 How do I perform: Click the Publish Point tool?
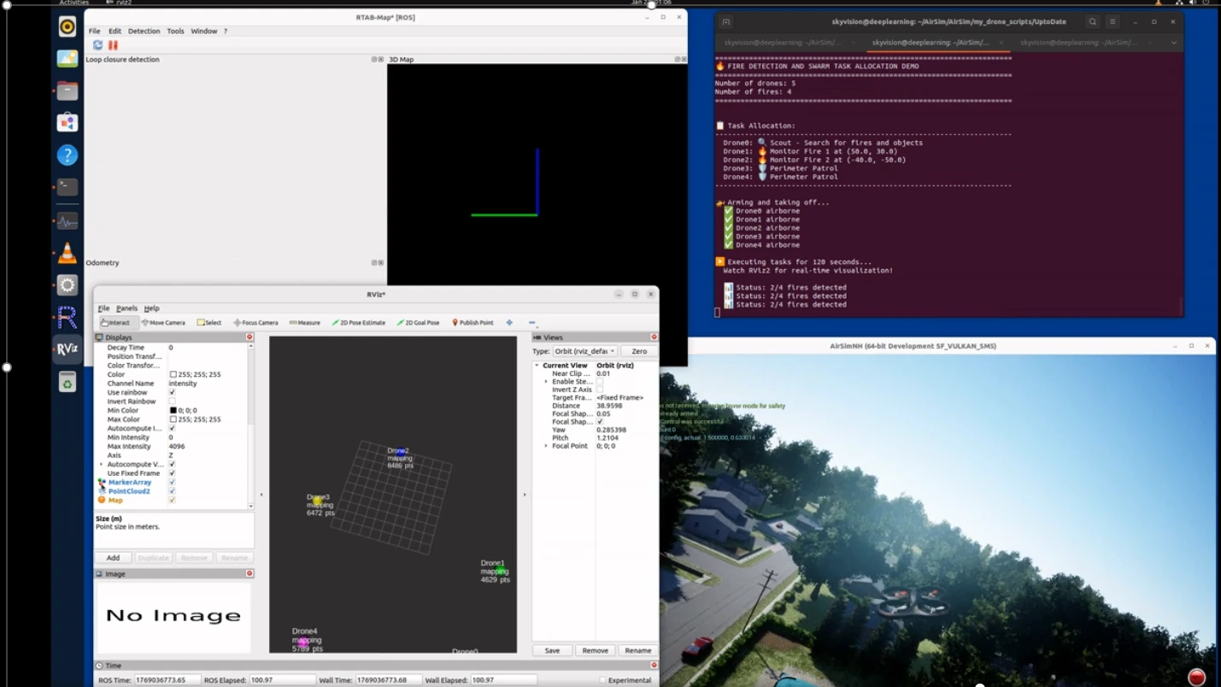[x=473, y=323]
